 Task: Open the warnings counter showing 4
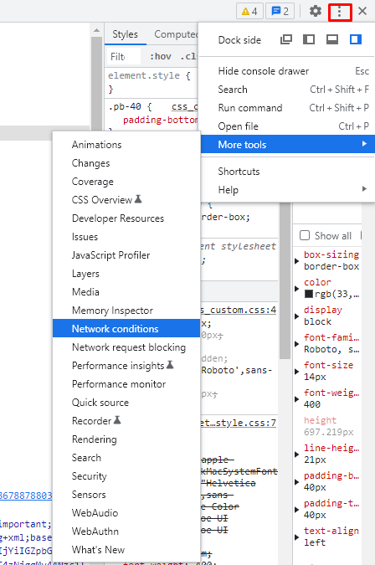[x=249, y=11]
